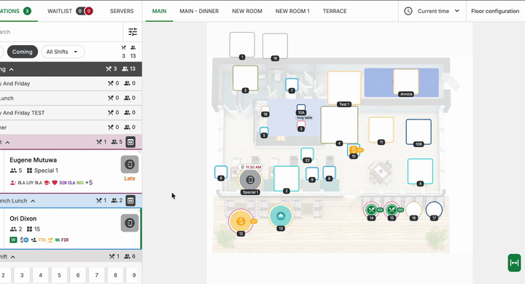Select table Test 1 on floor plan
The image size is (525, 284).
click(x=344, y=87)
